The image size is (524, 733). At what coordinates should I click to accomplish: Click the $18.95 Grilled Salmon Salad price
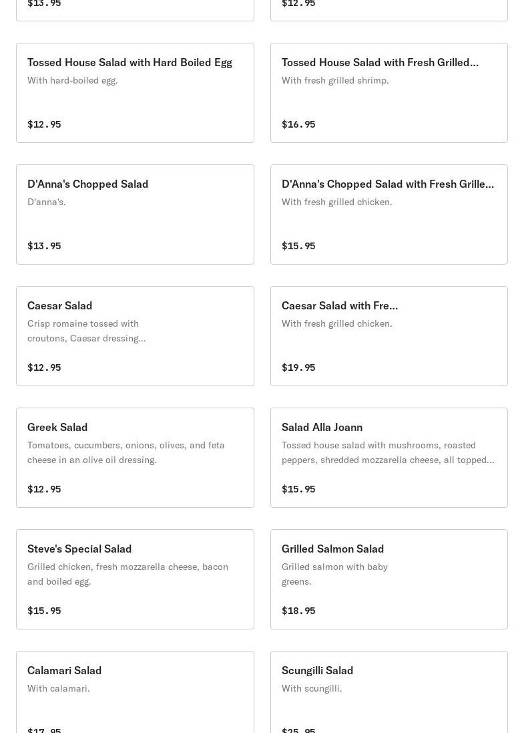(298, 611)
